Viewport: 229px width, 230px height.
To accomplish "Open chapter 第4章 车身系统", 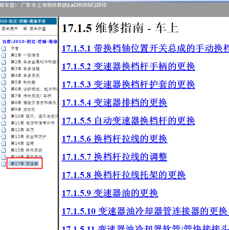I will tap(25, 75).
